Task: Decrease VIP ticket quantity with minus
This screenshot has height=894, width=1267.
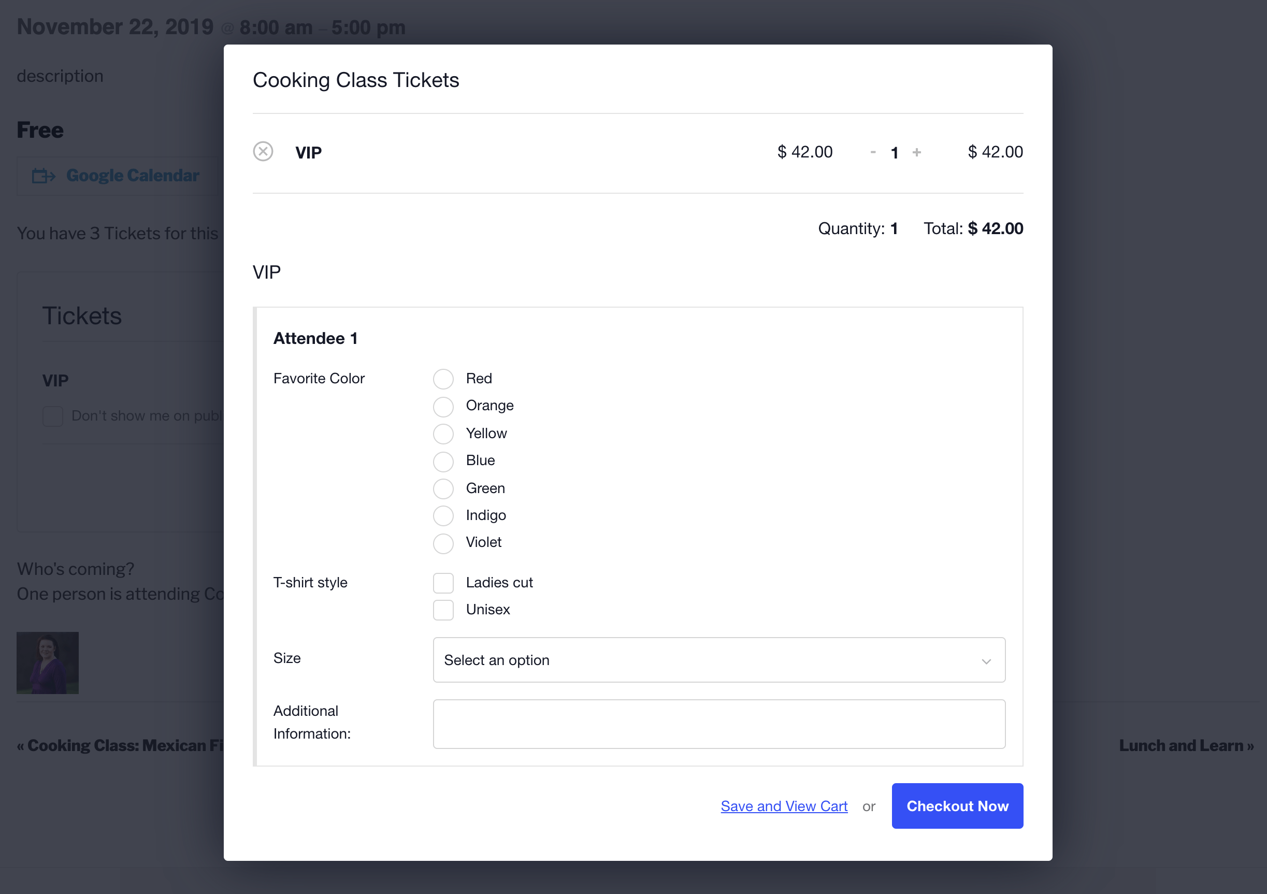Action: 873,152
